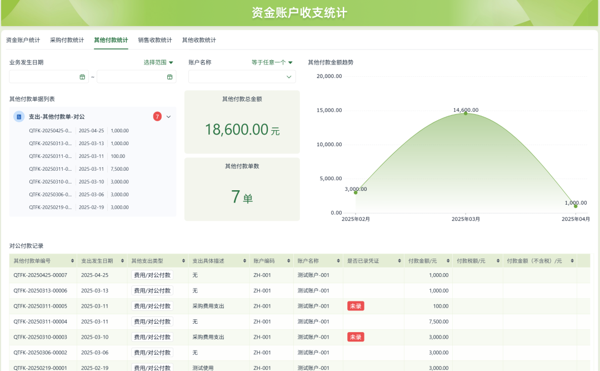This screenshot has width=600, height=371.
Task: Click the 14,600.00 data point on chart
Action: (466, 113)
